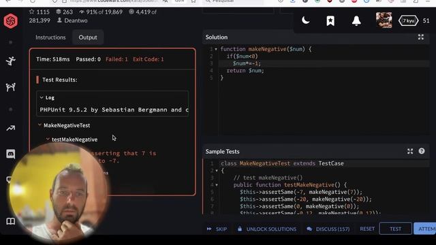Click the 'Exit Code: 1' text

pos(149,59)
